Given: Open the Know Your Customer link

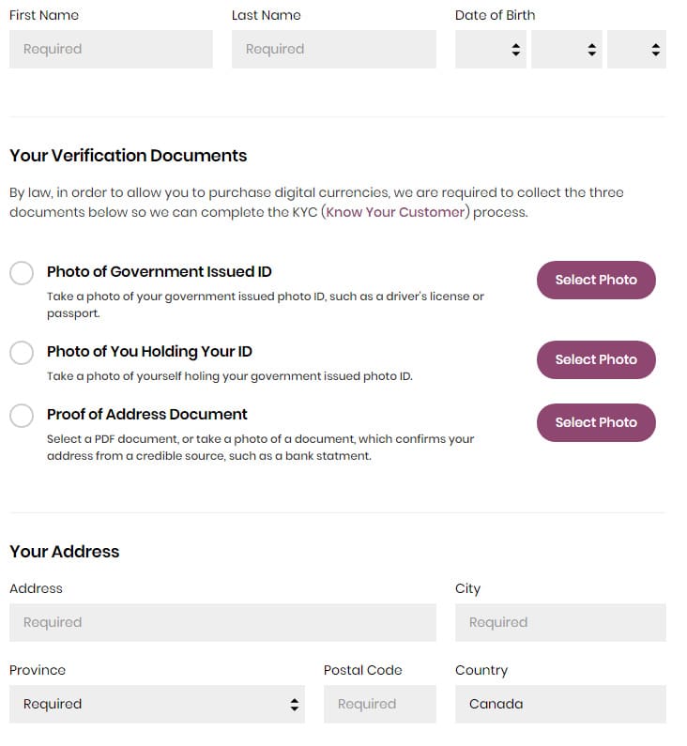Looking at the screenshot, I should click(395, 212).
